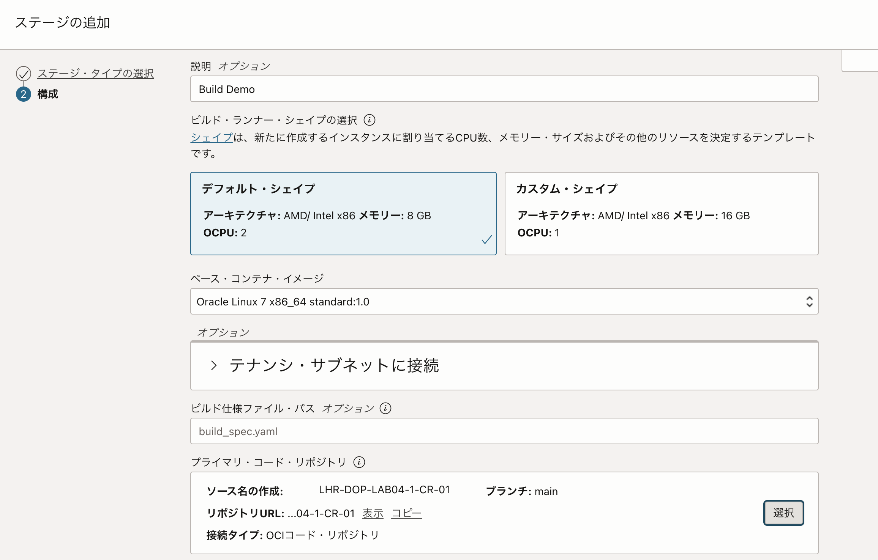Click the step 2 circle indicator
Screen dimensions: 878x560
coord(24,94)
